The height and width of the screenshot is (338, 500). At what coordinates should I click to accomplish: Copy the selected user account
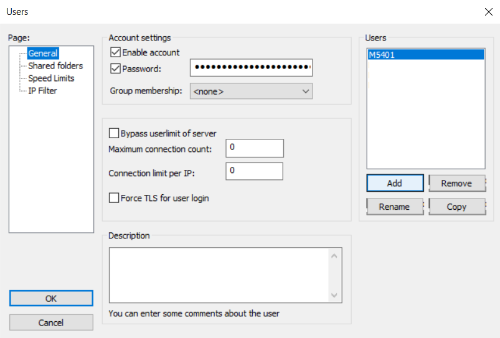click(x=456, y=207)
